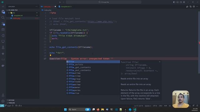The image size is (200, 112).
Task: Choose the filemtime suggestion
Action: tap(93, 85)
